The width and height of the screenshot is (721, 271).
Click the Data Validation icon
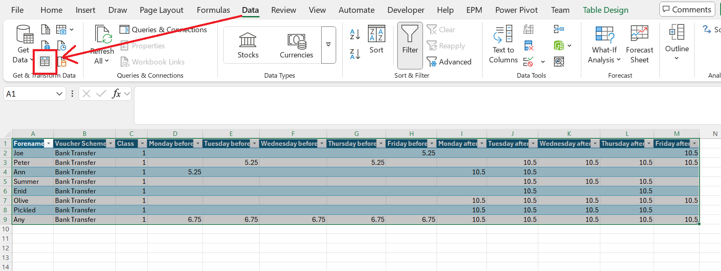528,62
